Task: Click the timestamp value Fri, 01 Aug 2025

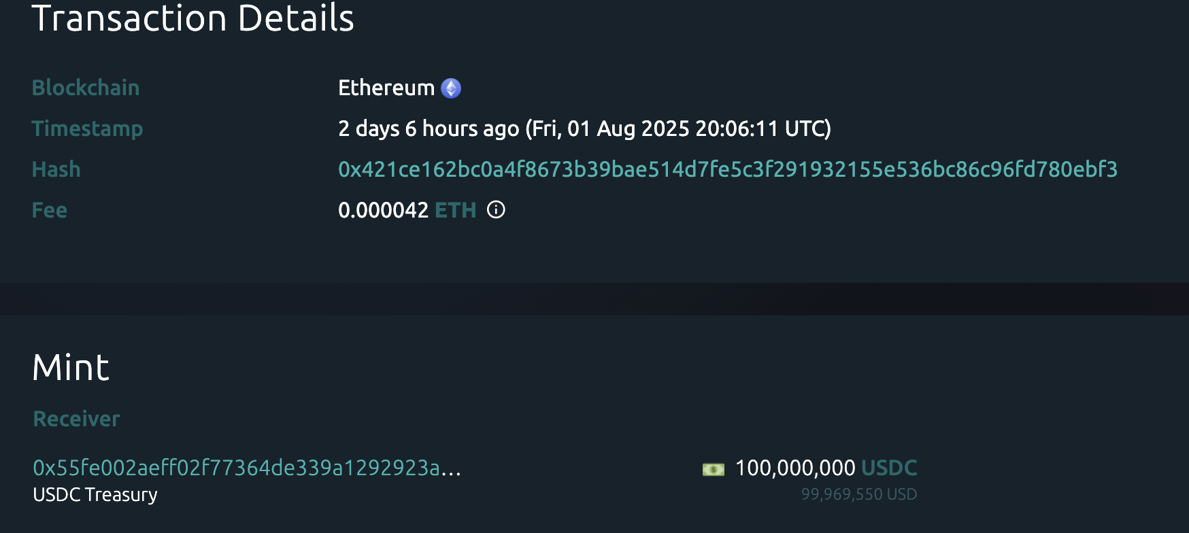Action: pos(678,128)
